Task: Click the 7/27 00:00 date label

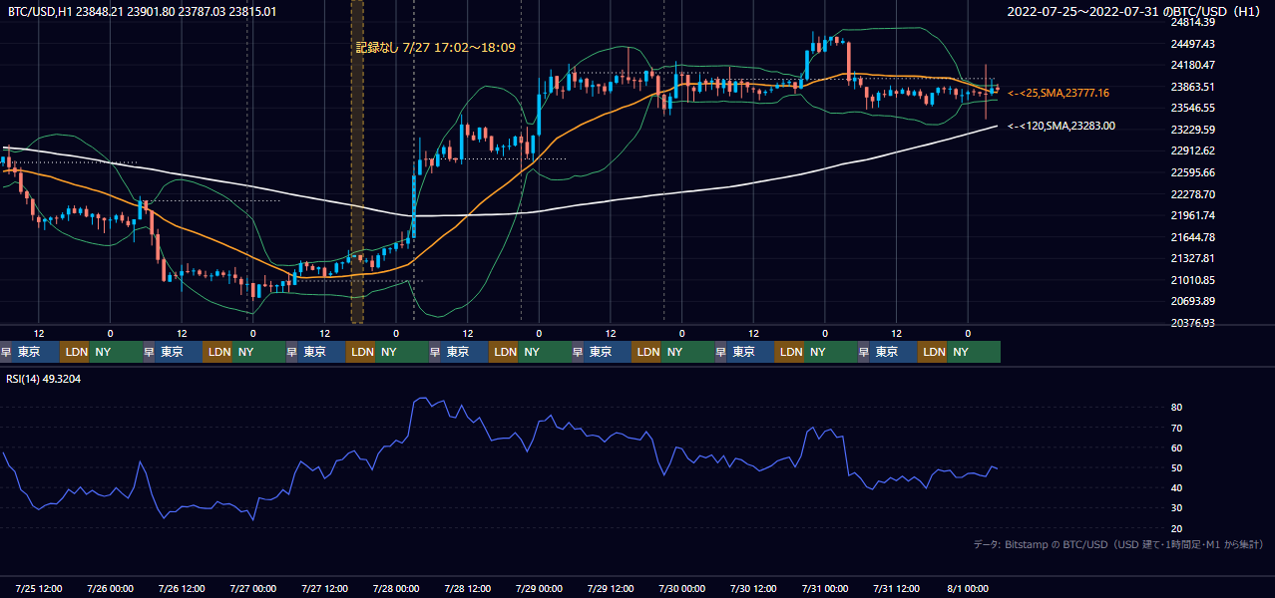Action: point(253,588)
